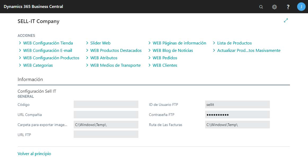Open WEB Atributos action

tap(104, 58)
